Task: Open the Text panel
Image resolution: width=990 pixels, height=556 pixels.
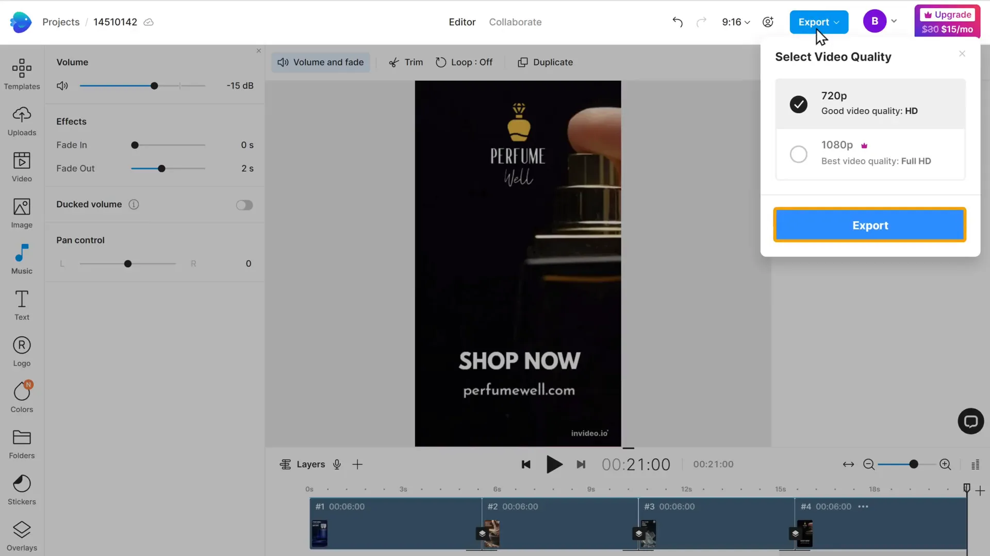Action: pos(22,305)
